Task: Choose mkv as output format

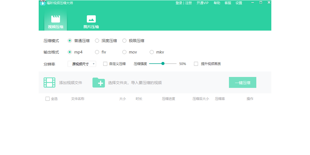Action: [152, 52]
